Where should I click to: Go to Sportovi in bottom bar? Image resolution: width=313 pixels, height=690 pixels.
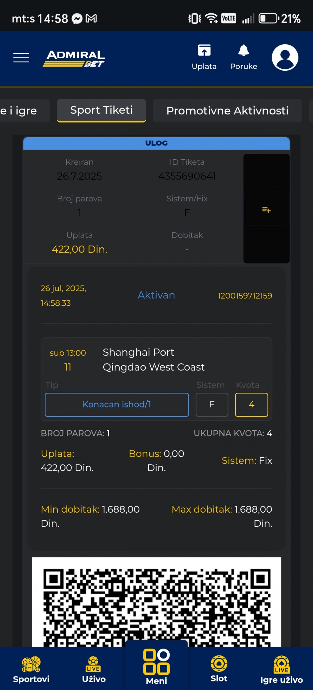[31, 669]
